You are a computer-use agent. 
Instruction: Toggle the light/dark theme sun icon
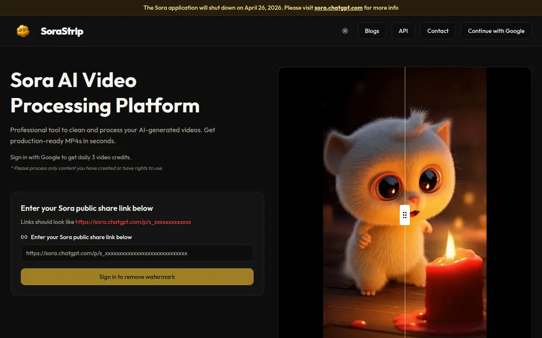click(x=345, y=31)
